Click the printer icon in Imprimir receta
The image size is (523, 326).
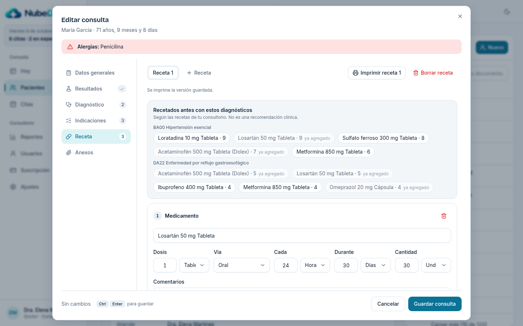[356, 73]
